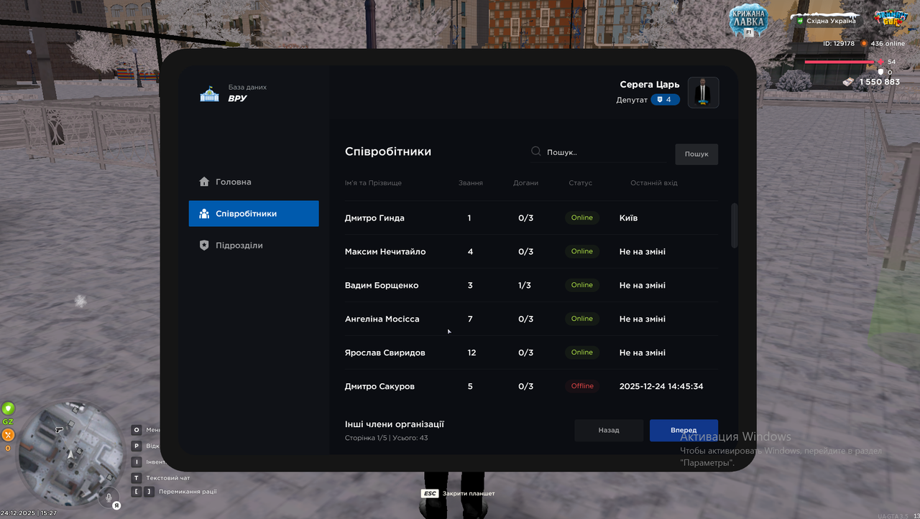Screen dimensions: 920x519
Task: Click the T key hint for text chat
Action: pos(137,478)
